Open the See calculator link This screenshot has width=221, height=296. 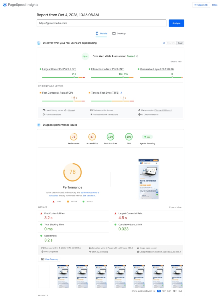tap(89, 196)
